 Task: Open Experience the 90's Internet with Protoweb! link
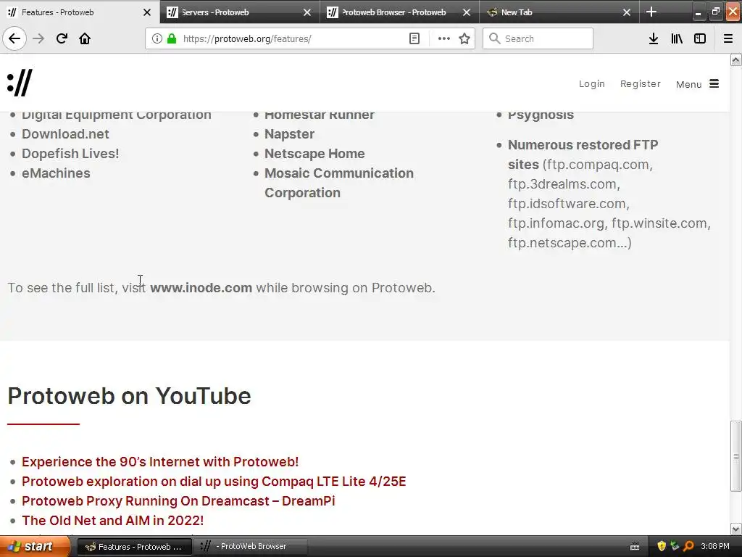point(160,462)
